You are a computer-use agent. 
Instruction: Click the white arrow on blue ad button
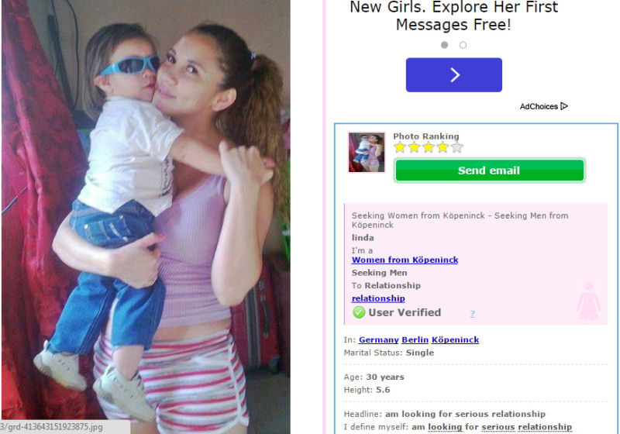454,74
